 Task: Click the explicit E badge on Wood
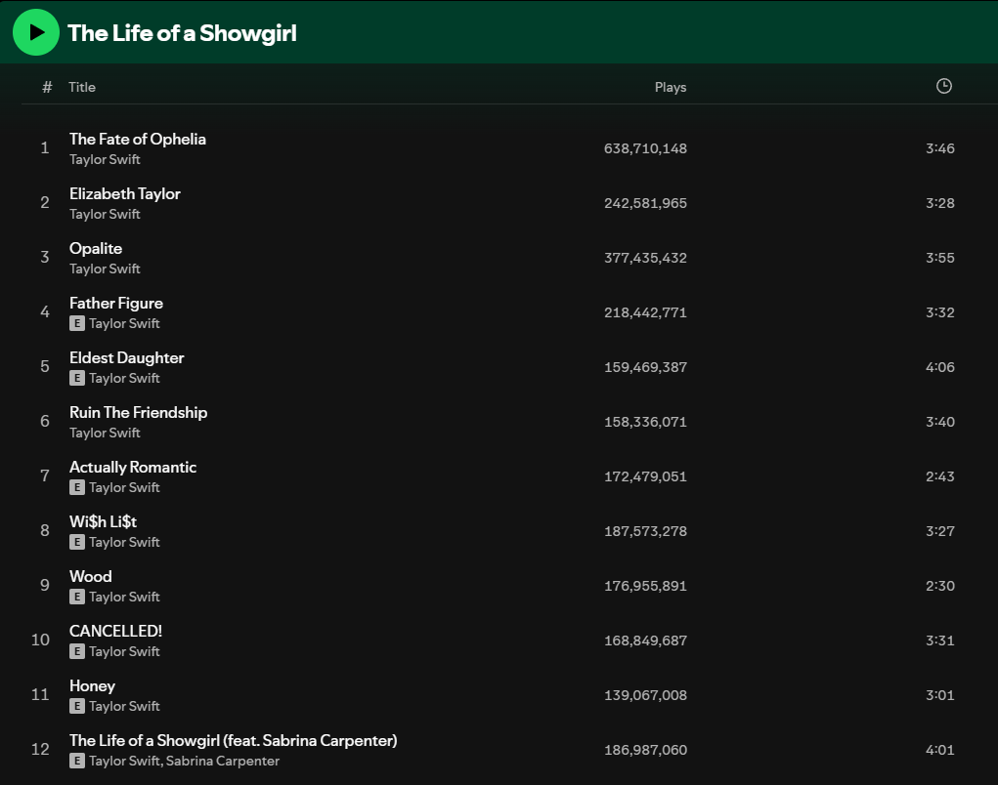pos(77,597)
